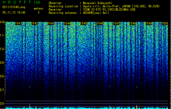Screen dimensions: 171x109
Task: Click the 1541 time marker
Action: click(18, 23)
